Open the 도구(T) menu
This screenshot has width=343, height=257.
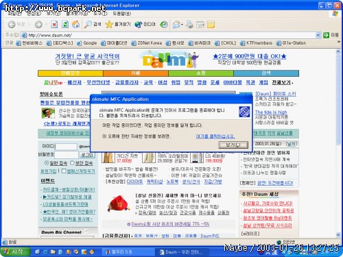[100, 14]
